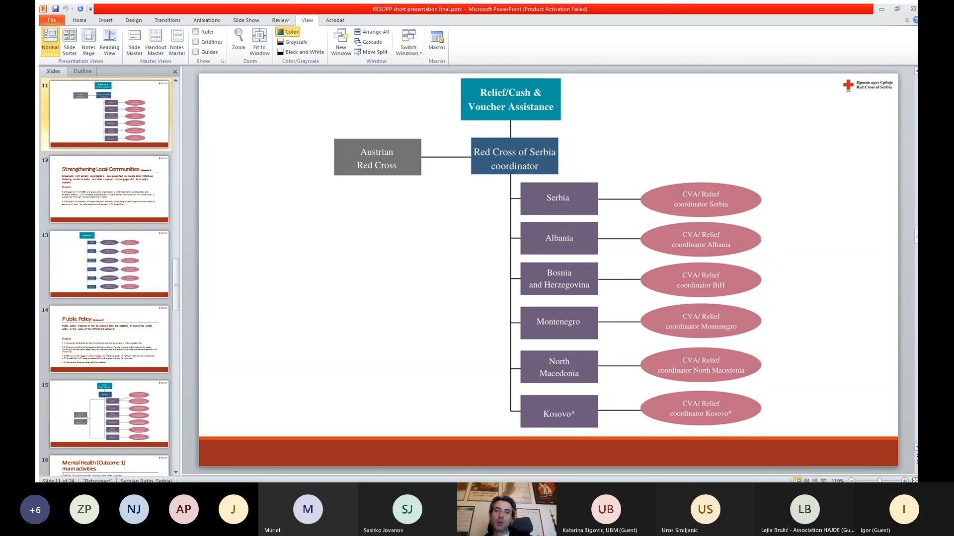Save the presentation via quick access toolbar
The height and width of the screenshot is (536, 954).
click(x=55, y=9)
